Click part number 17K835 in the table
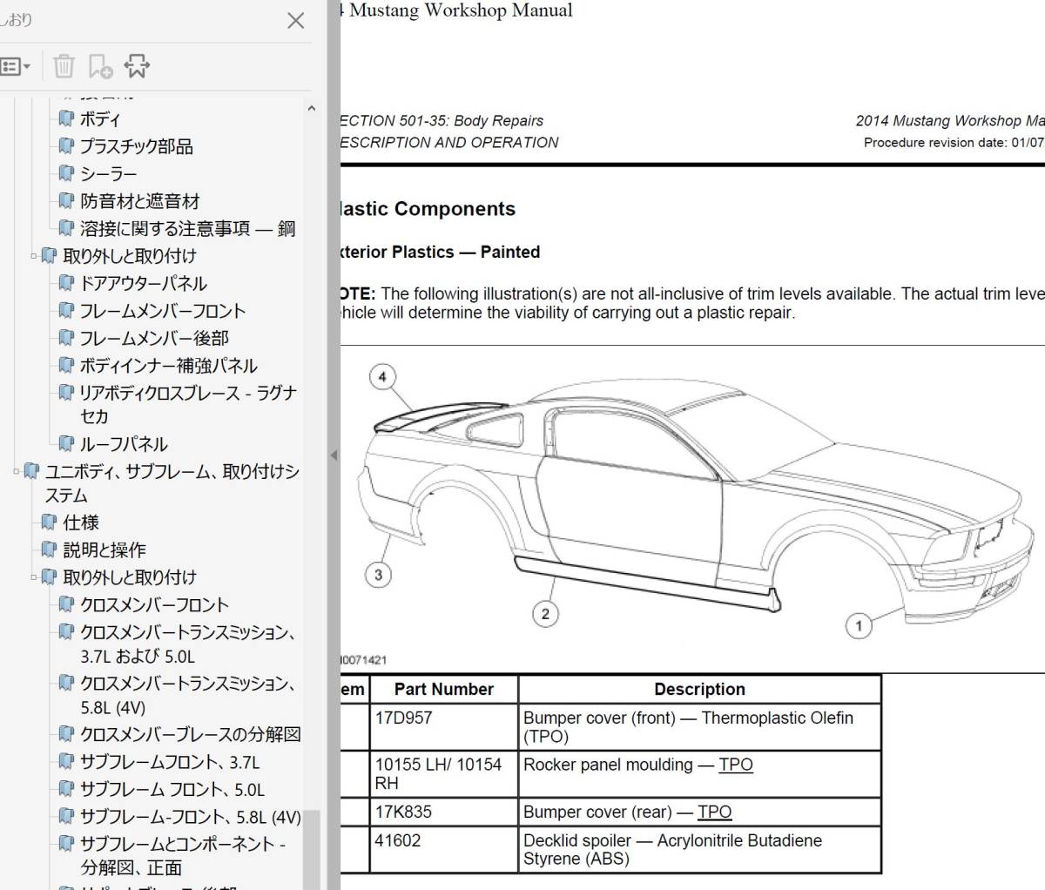1045x890 pixels. (x=404, y=812)
